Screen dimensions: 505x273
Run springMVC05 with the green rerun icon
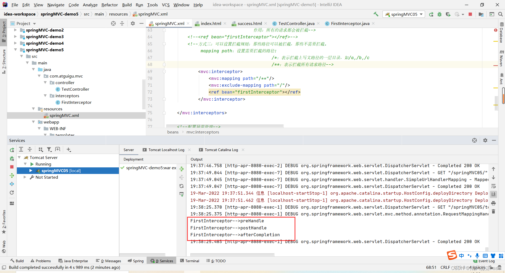(431, 14)
